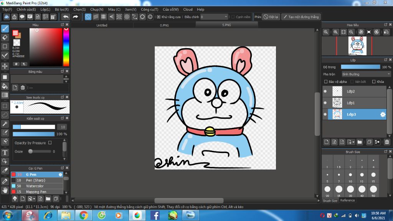Toggle the Opacity by Pressure checkbox
393x221 pixels.
50,143
